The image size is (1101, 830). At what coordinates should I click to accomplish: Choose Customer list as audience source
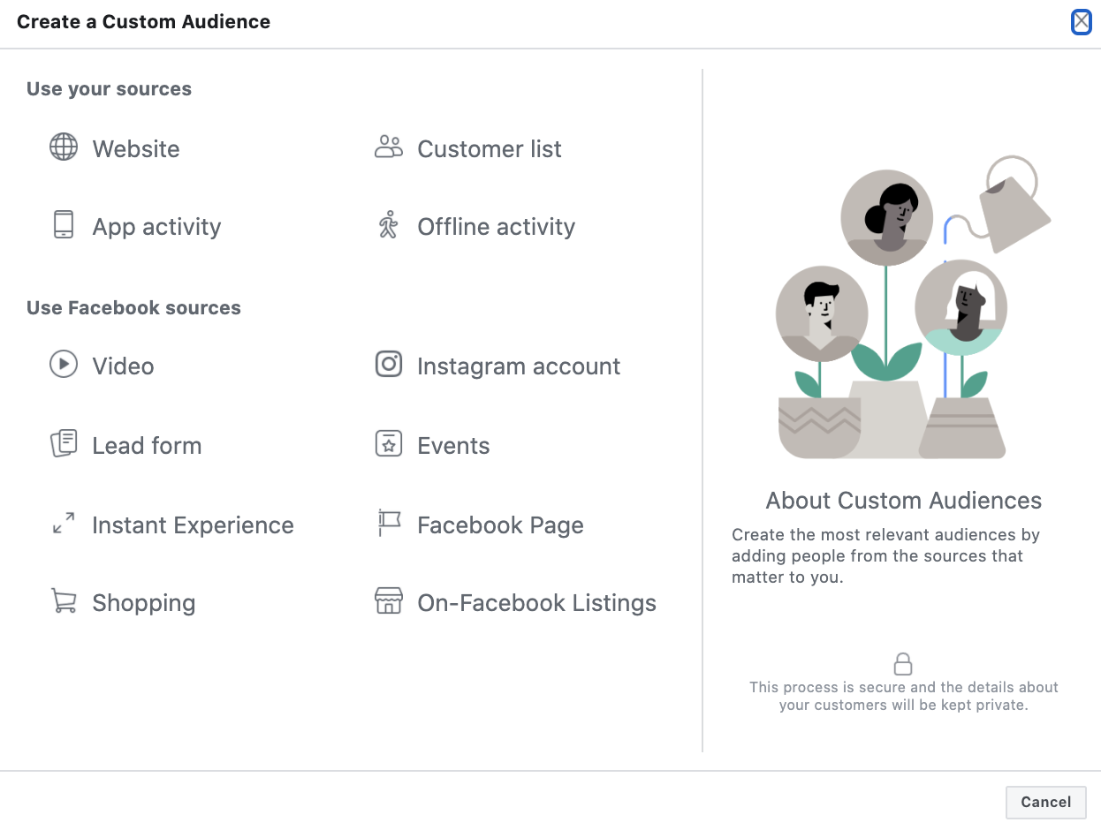coord(489,147)
